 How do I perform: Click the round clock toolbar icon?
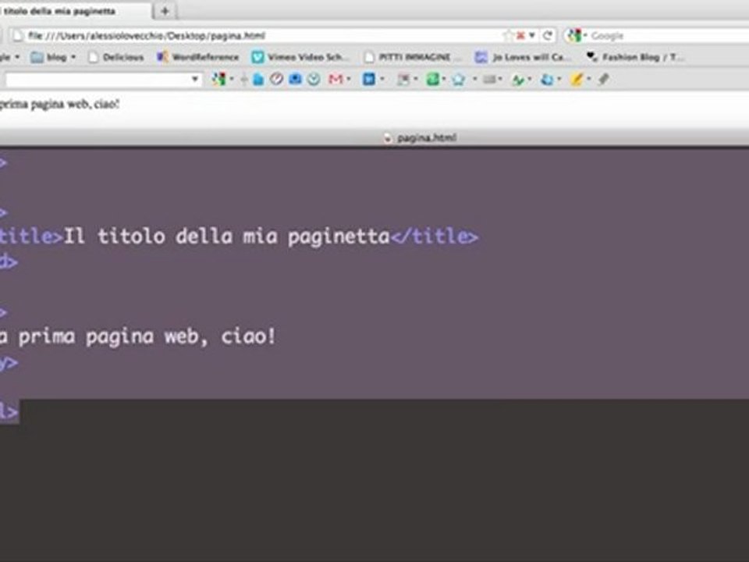314,80
